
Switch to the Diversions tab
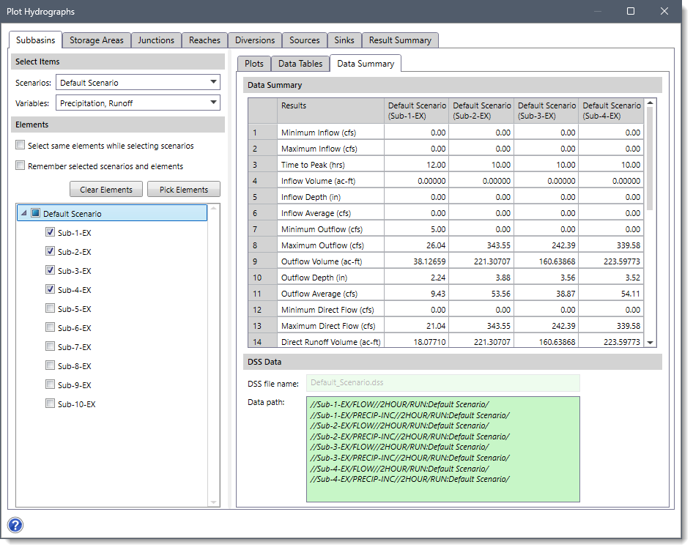(x=255, y=40)
